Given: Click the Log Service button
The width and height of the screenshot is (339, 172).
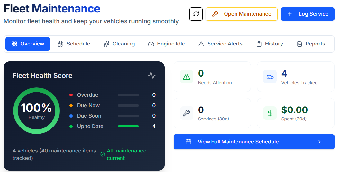Looking at the screenshot, I should [x=308, y=14].
